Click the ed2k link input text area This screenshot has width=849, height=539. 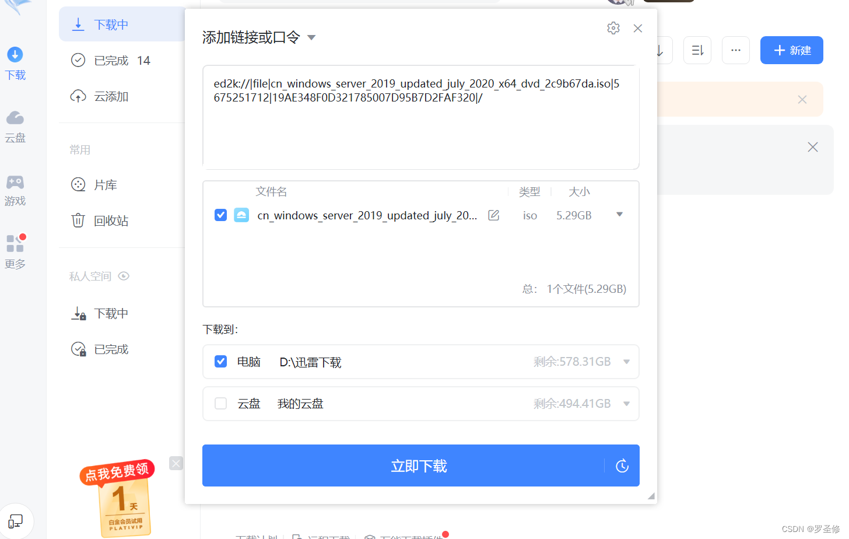pos(421,117)
